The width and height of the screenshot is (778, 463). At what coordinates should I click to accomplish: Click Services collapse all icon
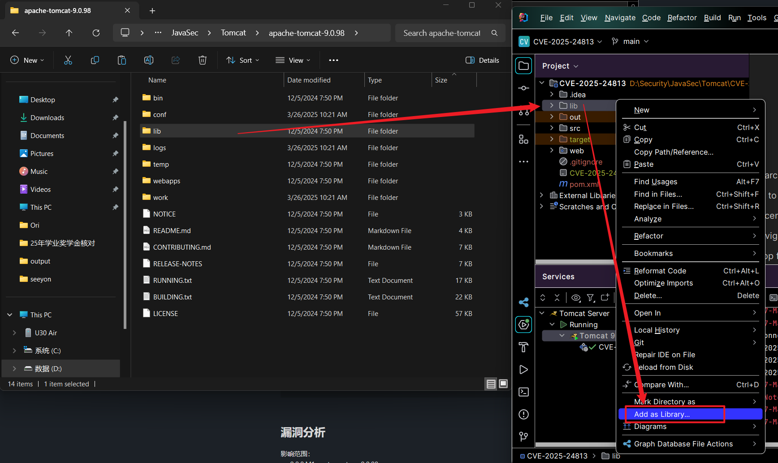[557, 298]
